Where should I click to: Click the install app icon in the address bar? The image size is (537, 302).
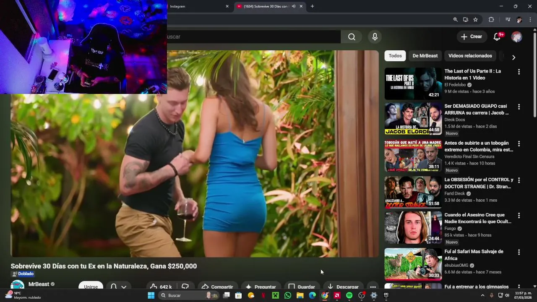[x=465, y=19]
